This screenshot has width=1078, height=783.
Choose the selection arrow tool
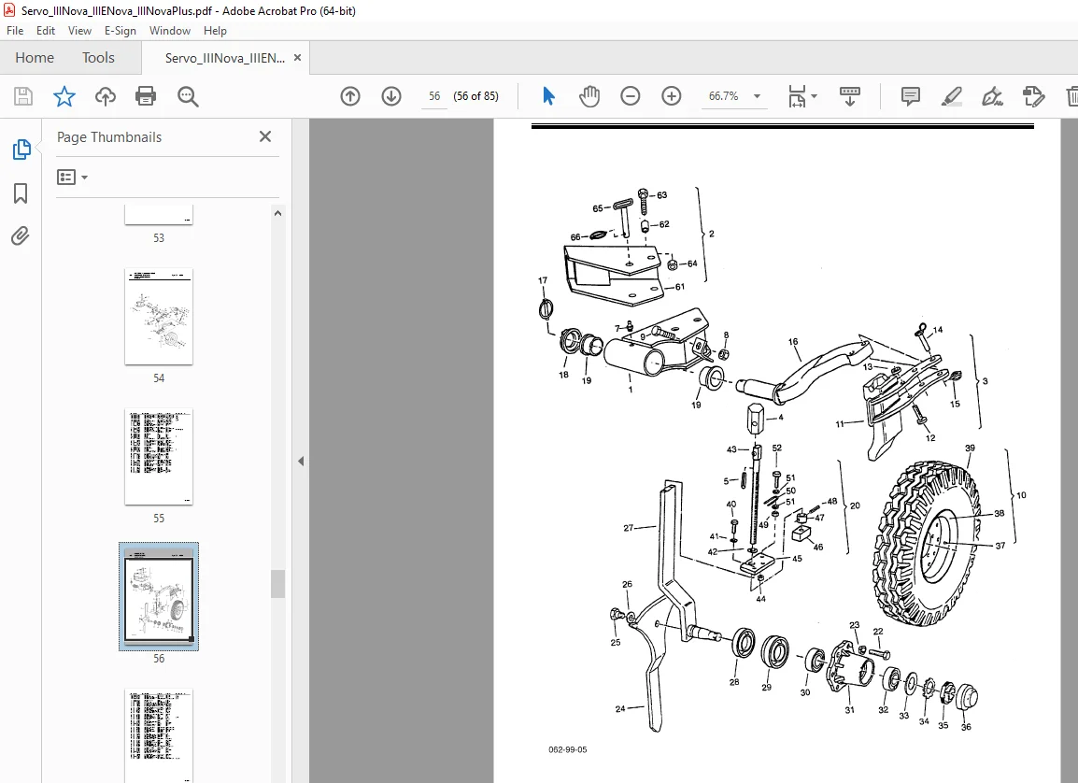point(548,96)
